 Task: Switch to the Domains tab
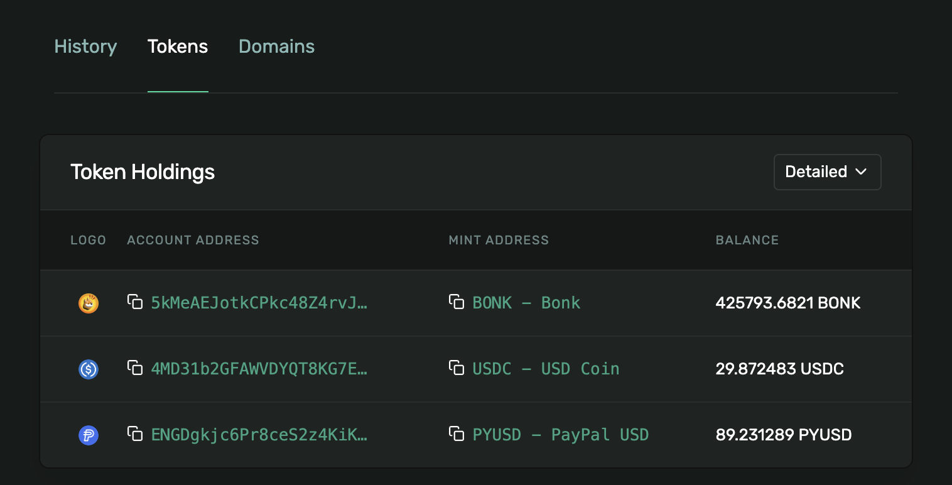coord(276,46)
